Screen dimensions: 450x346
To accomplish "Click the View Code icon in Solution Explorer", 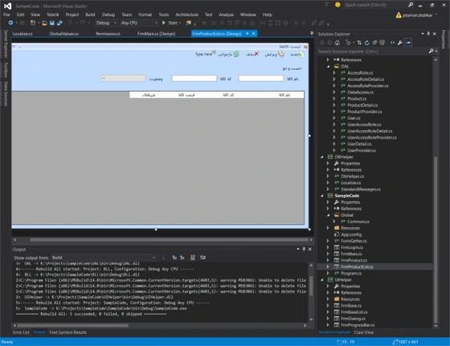I will tap(392, 43).
